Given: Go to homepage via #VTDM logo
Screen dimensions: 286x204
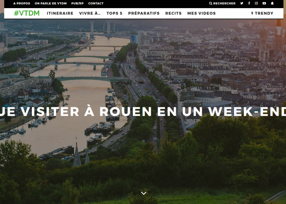Looking at the screenshot, I should click(x=27, y=13).
